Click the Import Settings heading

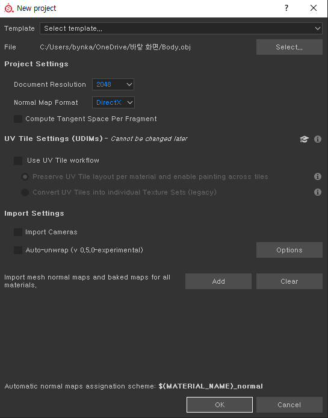coord(34,213)
